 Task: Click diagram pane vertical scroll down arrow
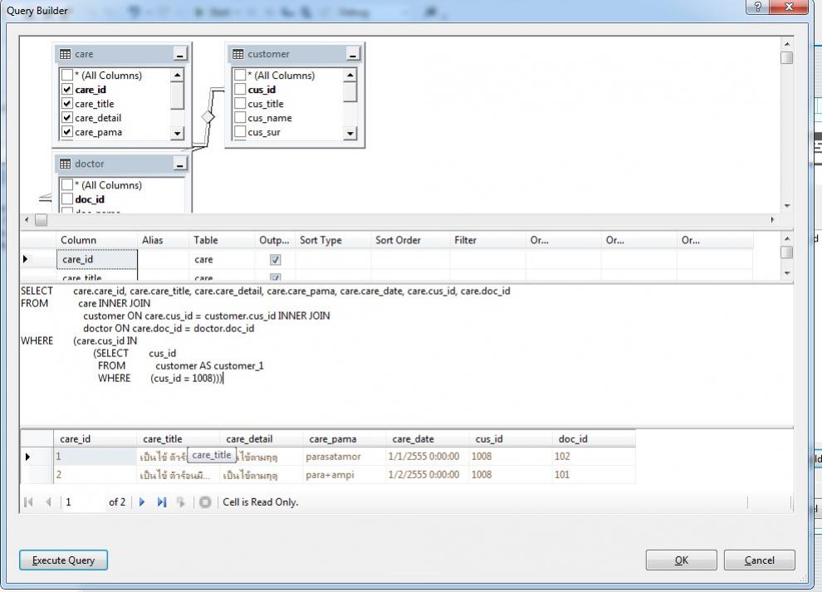787,206
